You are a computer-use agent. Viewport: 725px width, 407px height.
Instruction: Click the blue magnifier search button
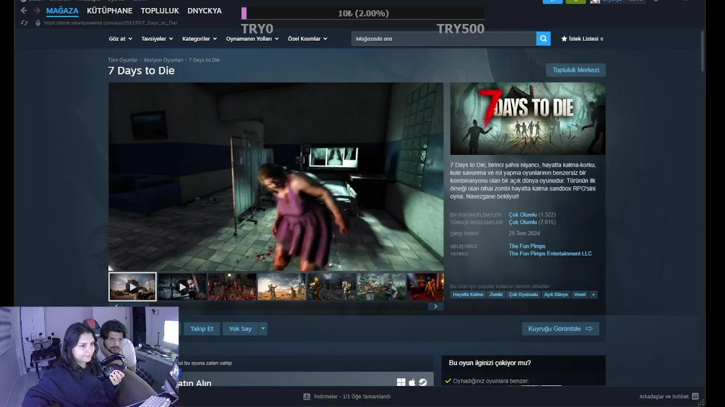(x=543, y=38)
